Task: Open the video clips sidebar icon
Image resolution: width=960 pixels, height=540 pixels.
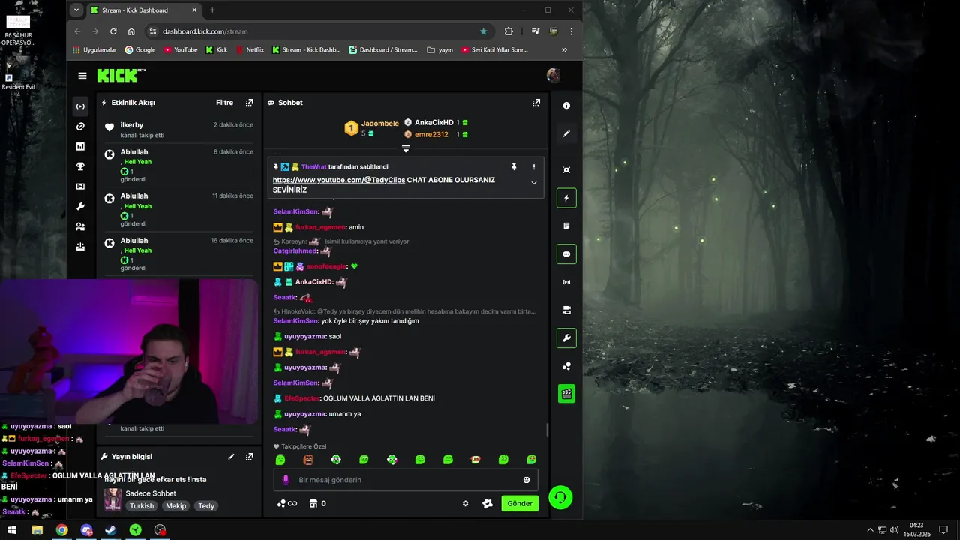Action: [x=81, y=186]
